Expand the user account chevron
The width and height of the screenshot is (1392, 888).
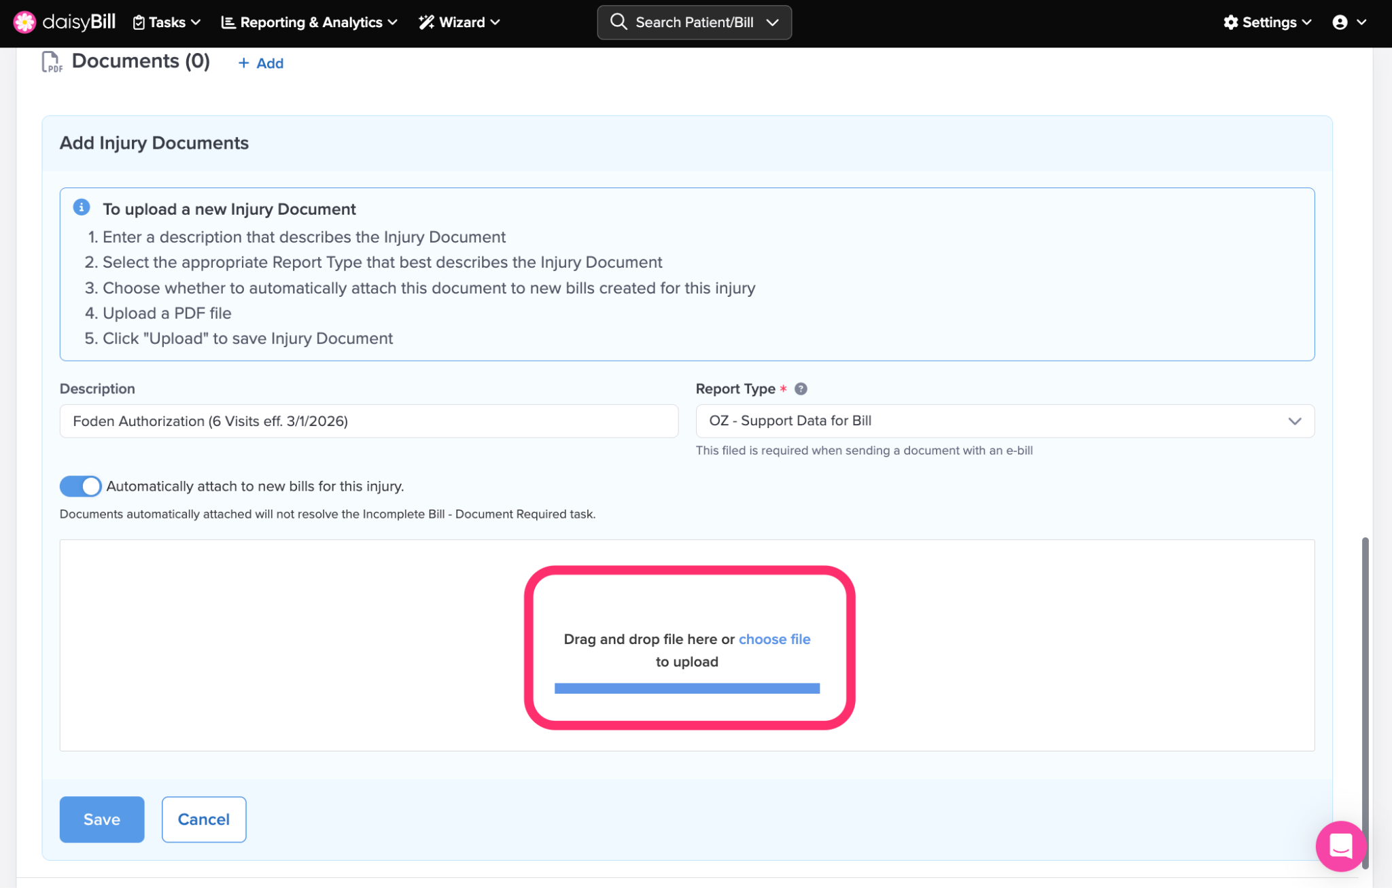coord(1361,22)
